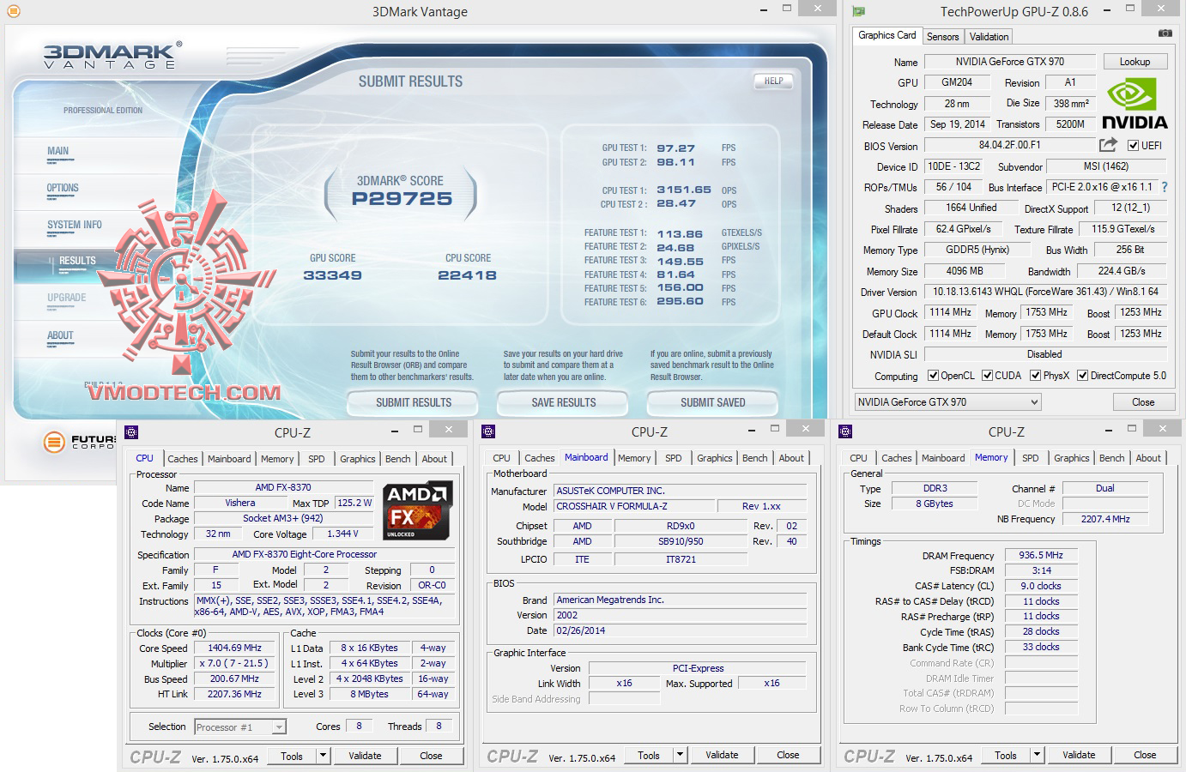Click the Memory Size value 4096 MB

[x=965, y=271]
